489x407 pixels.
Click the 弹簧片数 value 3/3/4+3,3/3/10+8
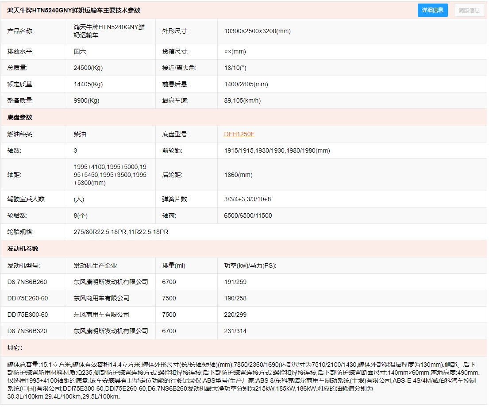247,199
